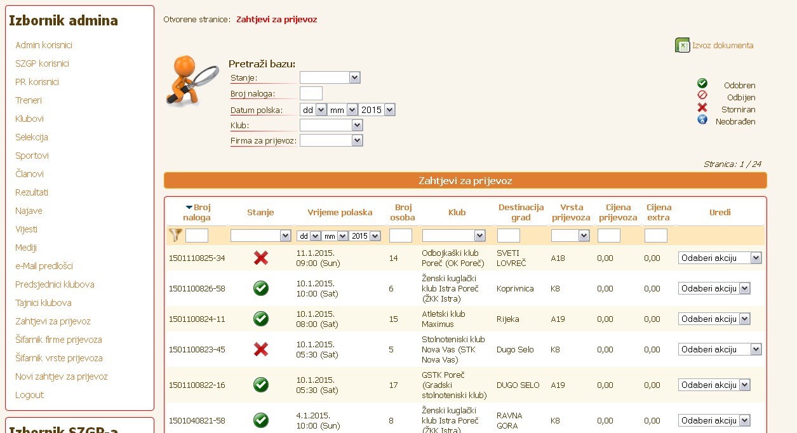797x433 pixels.
Task: Sort by Vrijeme polaska column header
Action: 340,213
